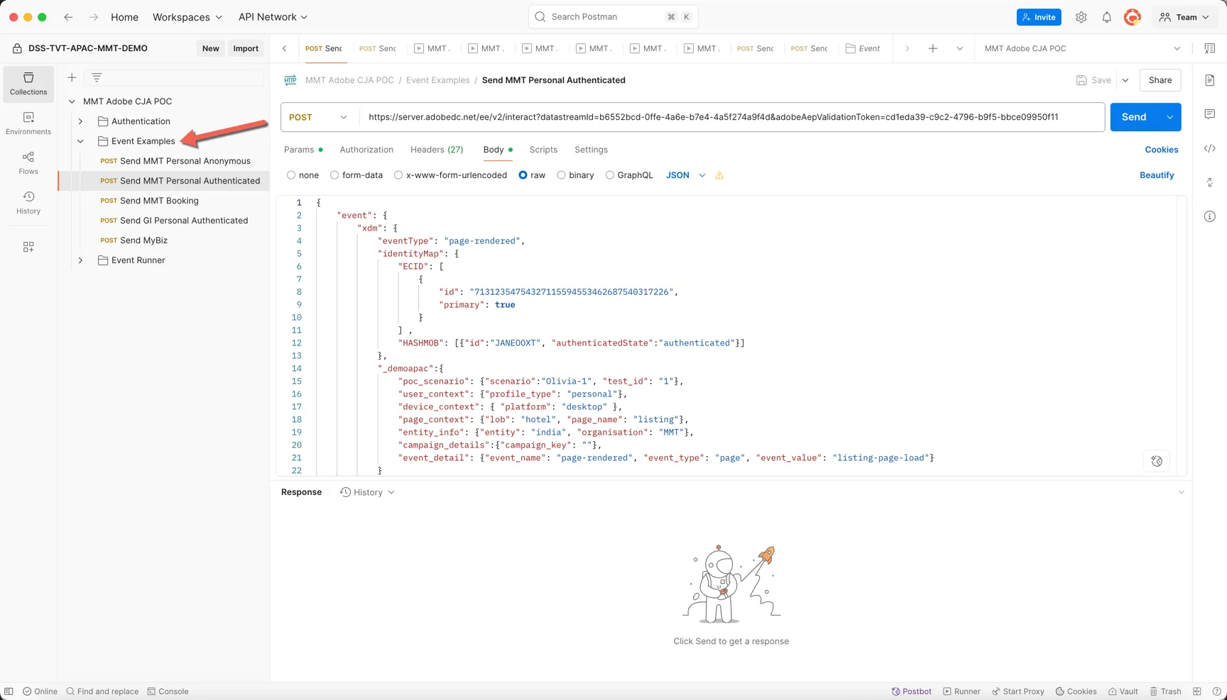
Task: Expand the Authentication folder
Action: (x=80, y=121)
